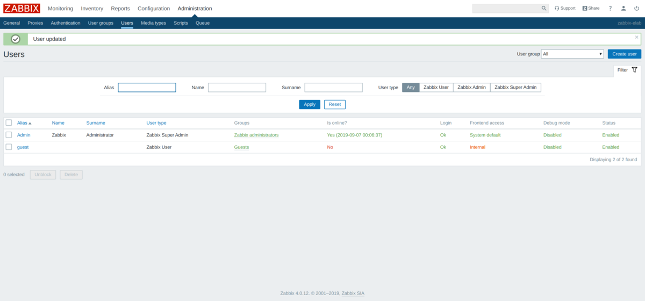Click guest's Enabled status link

pyautogui.click(x=611, y=147)
